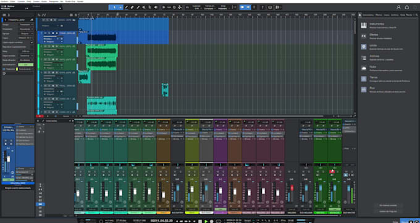Toggle the green Leer automation button
420x223 pixels.
26,65
